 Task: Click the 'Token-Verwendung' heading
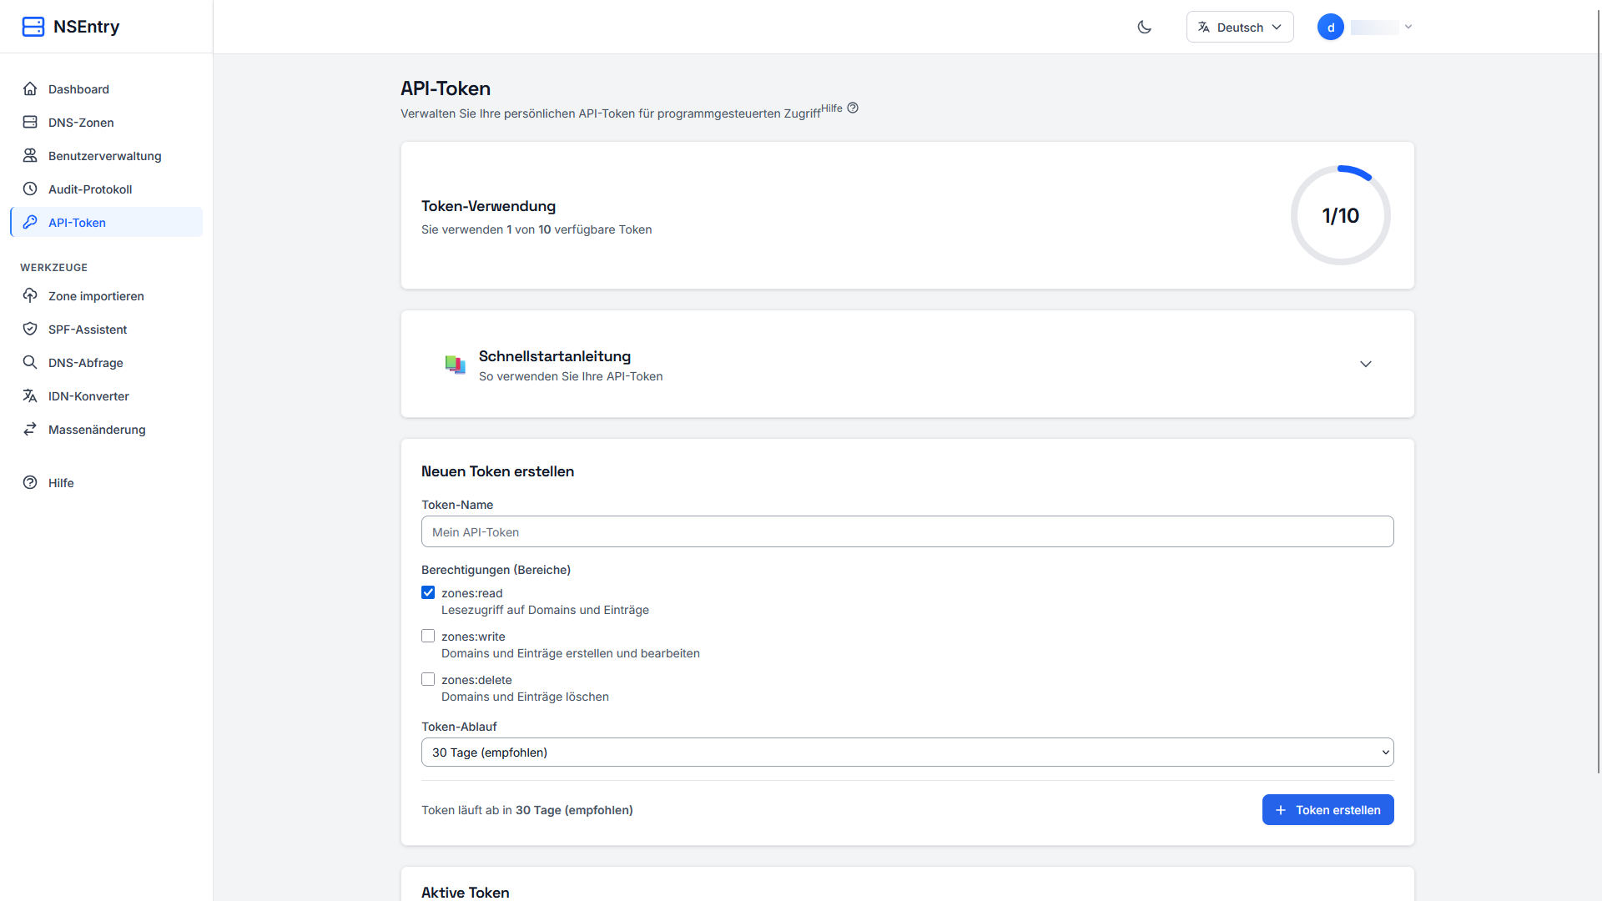coord(488,206)
